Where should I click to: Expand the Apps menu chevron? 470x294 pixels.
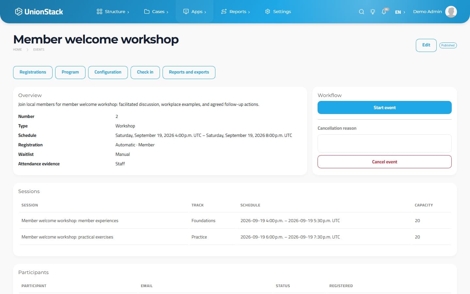click(205, 12)
